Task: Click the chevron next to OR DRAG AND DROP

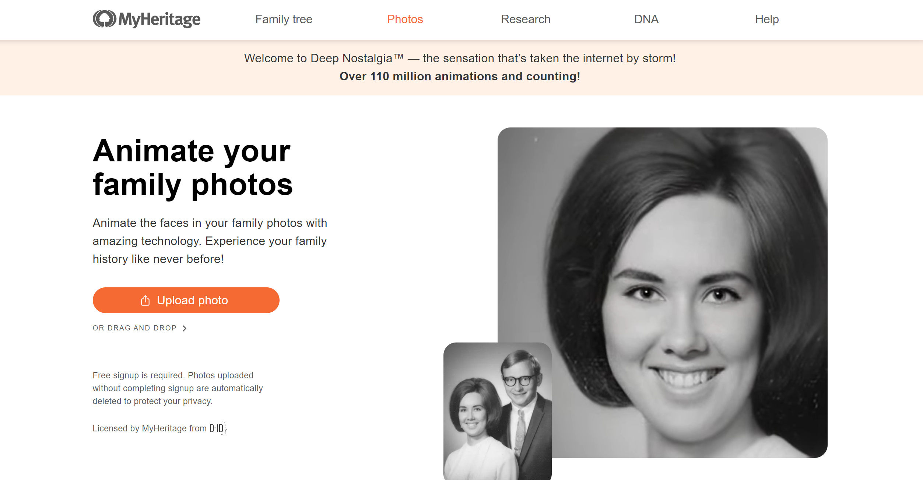Action: point(185,328)
